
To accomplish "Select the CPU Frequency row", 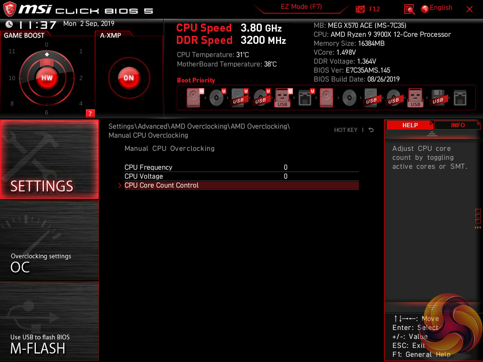I will 241,167.
